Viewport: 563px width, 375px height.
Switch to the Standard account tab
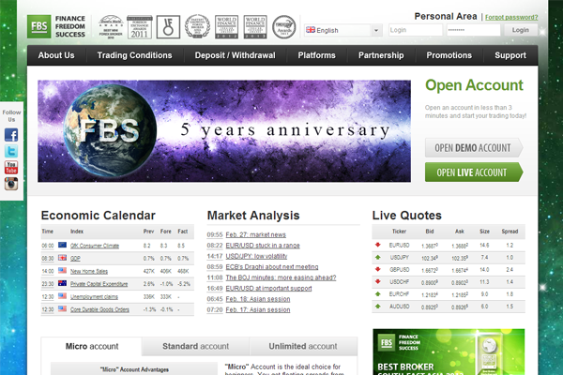point(195,346)
